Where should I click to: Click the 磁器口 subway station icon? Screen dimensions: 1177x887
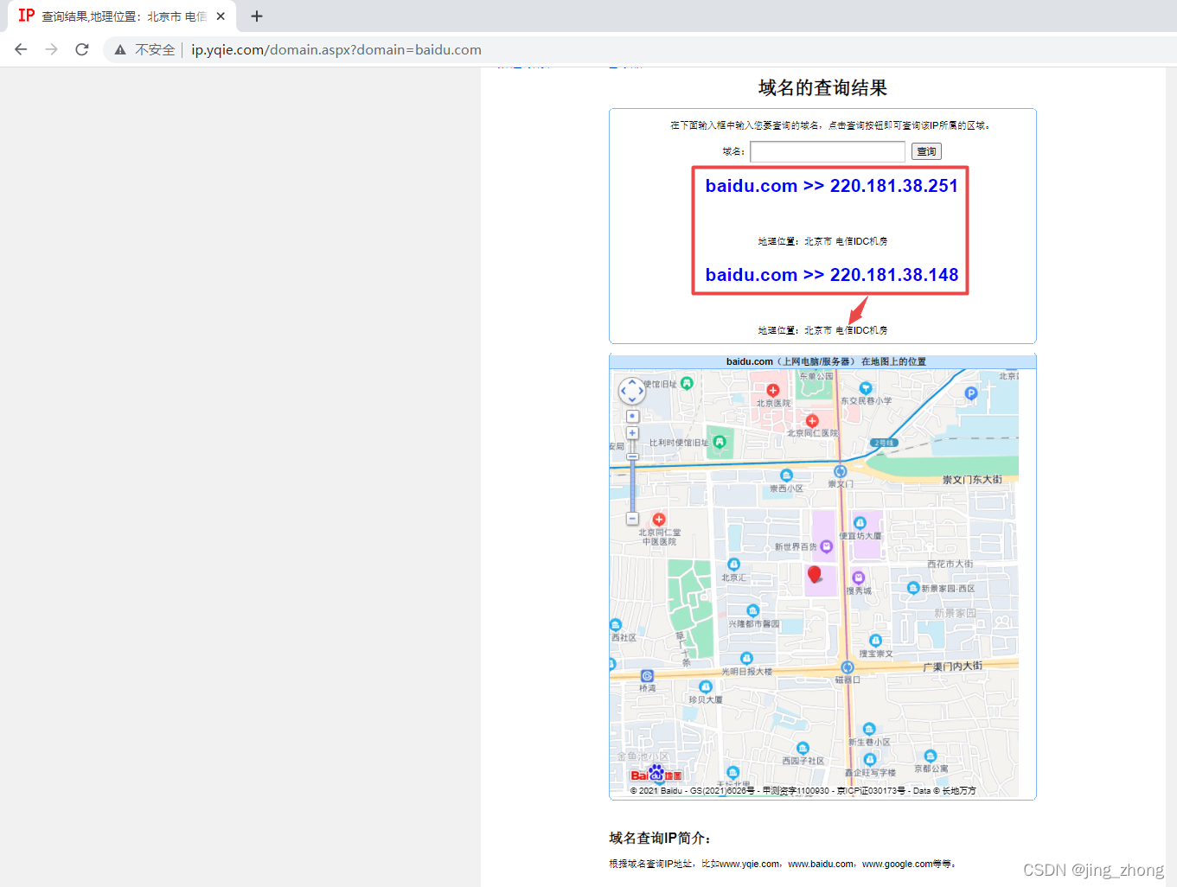848,667
